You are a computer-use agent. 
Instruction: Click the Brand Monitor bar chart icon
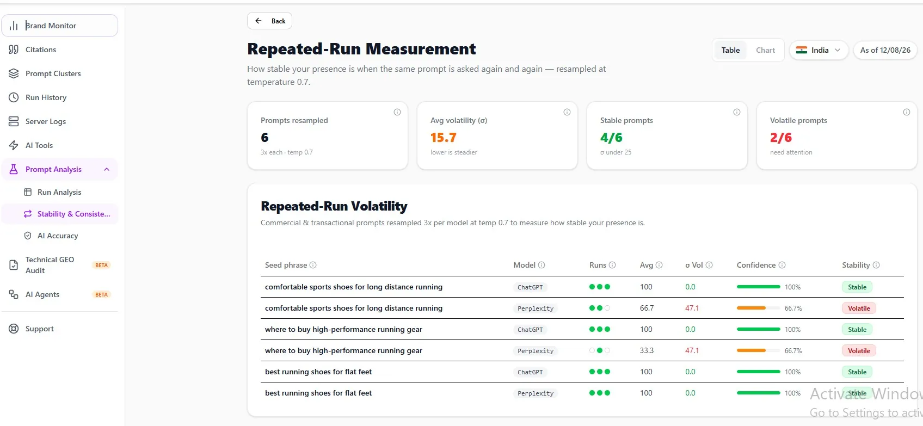[14, 26]
